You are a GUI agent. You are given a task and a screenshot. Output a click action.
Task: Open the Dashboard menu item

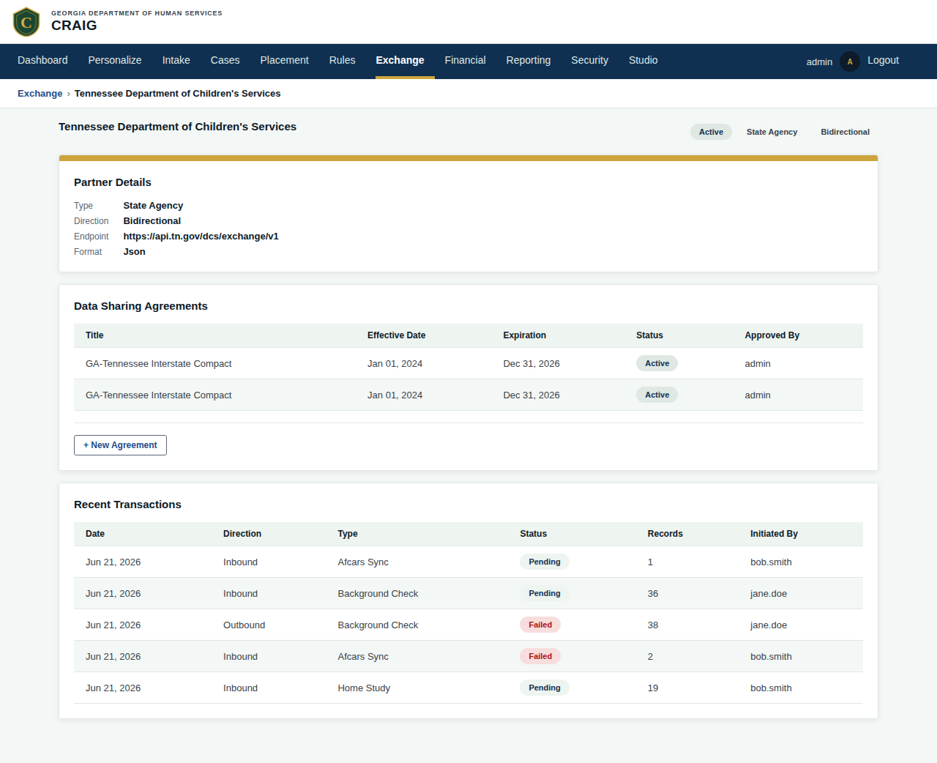pyautogui.click(x=42, y=60)
